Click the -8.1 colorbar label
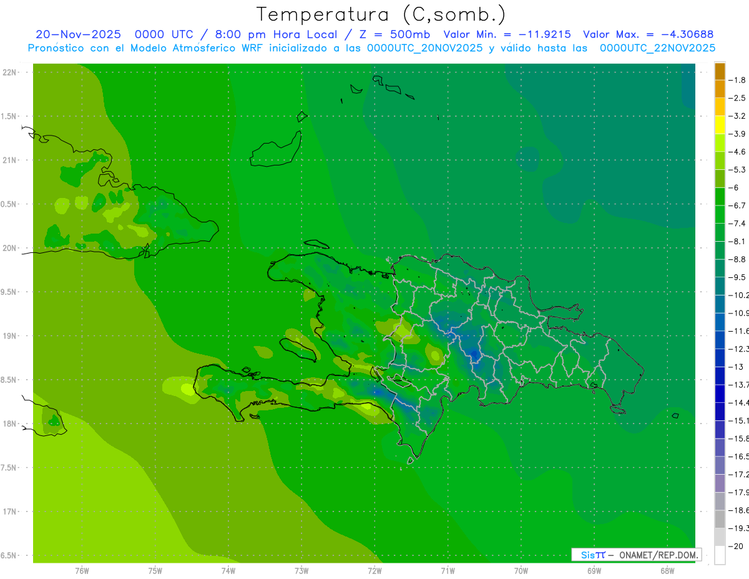 coord(737,241)
